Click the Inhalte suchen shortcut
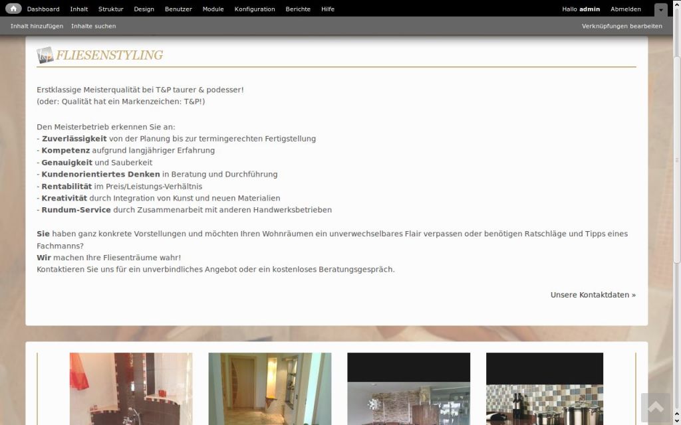This screenshot has width=681, height=425. pos(93,26)
